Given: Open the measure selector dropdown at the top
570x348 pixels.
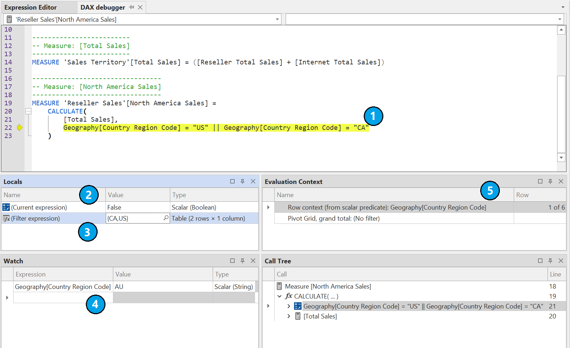Looking at the screenshot, I should (x=278, y=19).
